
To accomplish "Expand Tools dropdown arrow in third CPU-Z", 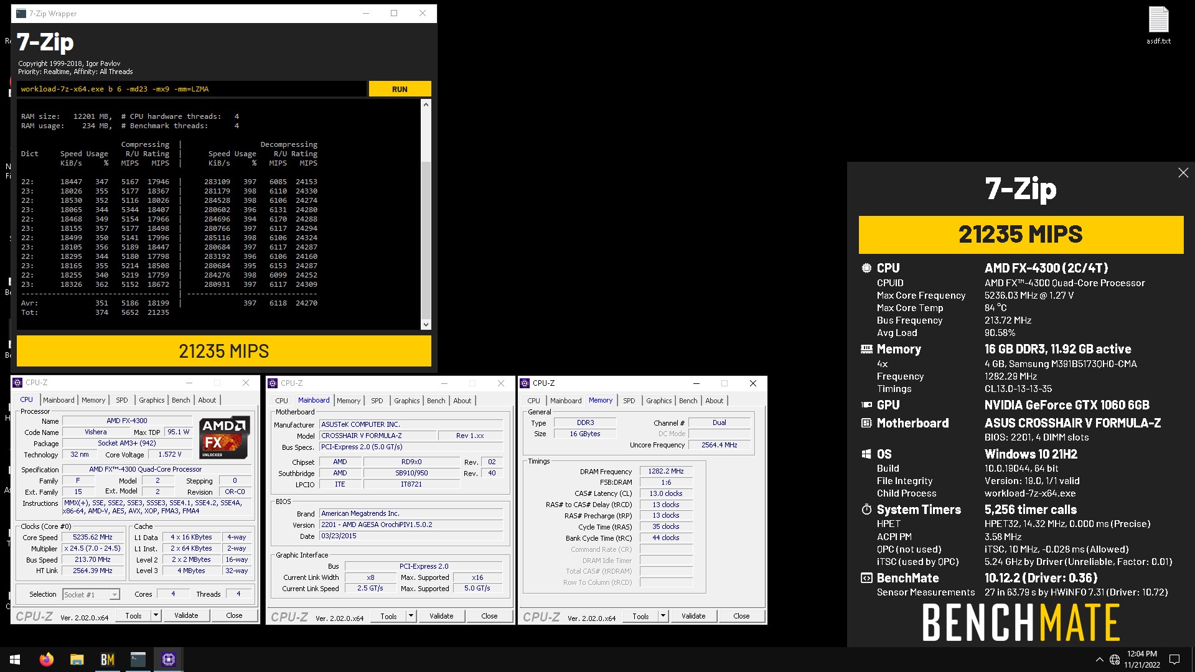I will [663, 616].
